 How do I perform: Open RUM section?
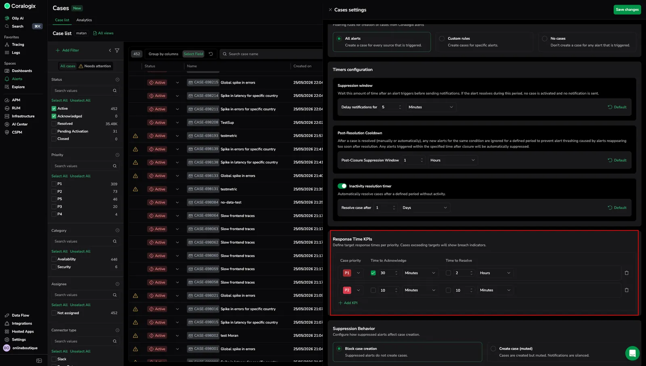[13, 108]
